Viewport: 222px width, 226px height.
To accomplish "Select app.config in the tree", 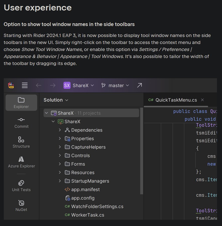I will pos(83,198).
